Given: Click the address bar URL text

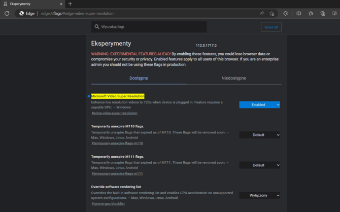Looking at the screenshot, I should [77, 13].
